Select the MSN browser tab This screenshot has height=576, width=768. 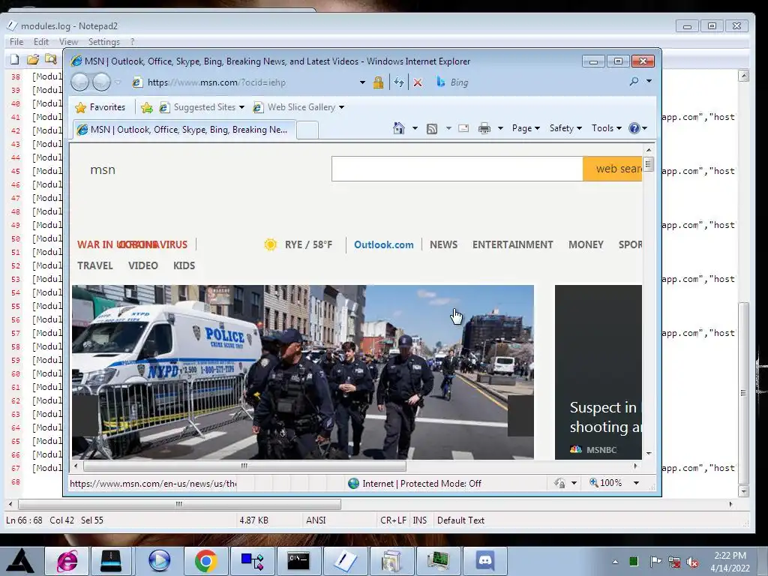184,130
